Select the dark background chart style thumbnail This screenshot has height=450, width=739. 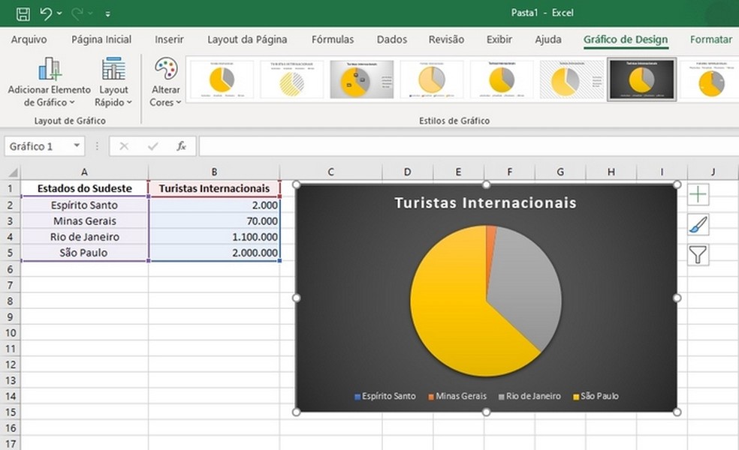click(641, 79)
